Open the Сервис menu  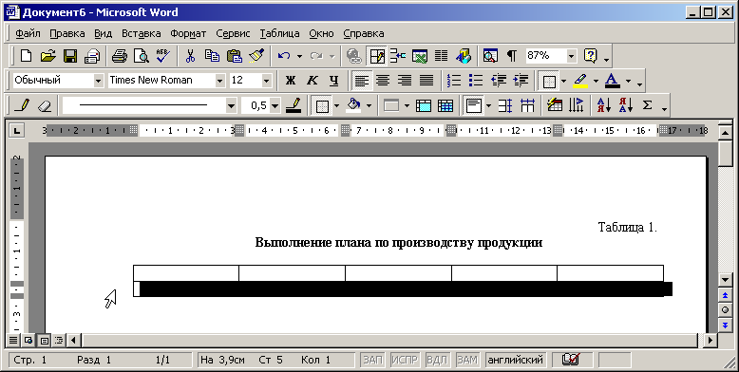233,33
